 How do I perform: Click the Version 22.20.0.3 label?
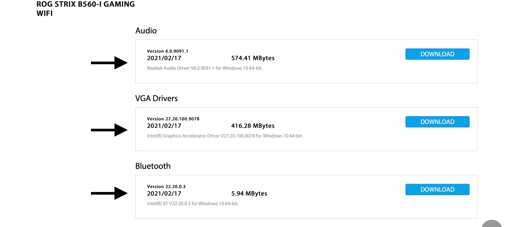click(166, 187)
